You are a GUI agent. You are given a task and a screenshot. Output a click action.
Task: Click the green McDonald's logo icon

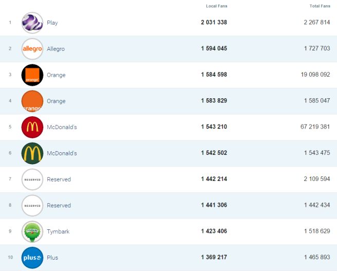pyautogui.click(x=32, y=153)
